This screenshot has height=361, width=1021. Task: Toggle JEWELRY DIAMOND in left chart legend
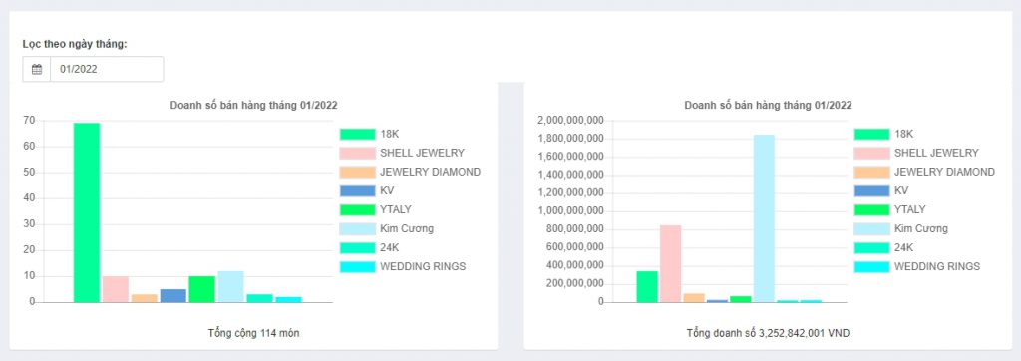[x=410, y=172]
